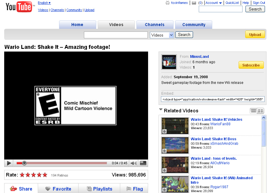Screen dimensions: 271x193
Task: Open Wario Land - tons of levels video
Action: pos(214,159)
